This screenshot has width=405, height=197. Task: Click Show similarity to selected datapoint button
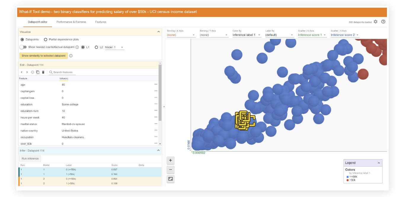tap(44, 56)
